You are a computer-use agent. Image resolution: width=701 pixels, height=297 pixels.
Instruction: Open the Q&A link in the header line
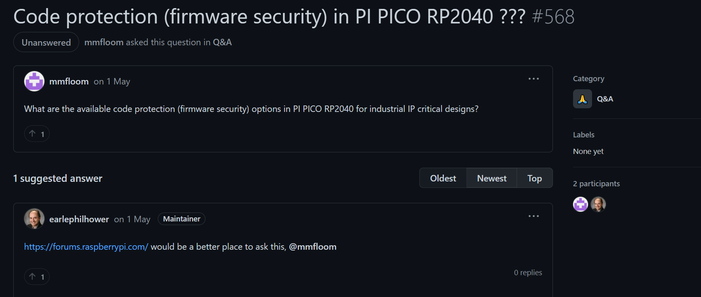(x=222, y=42)
